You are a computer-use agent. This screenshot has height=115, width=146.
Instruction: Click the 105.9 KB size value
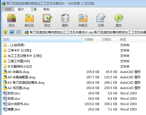tap(93, 72)
